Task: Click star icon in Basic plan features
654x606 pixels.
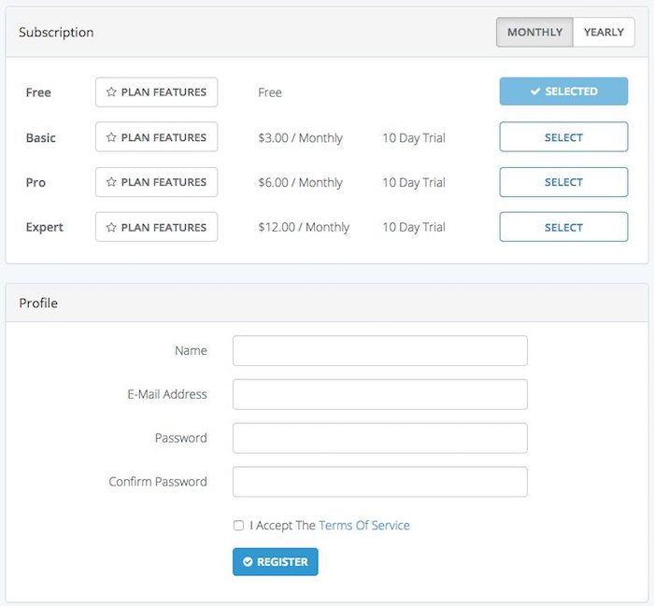Action: (111, 137)
